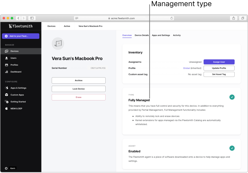Click the Set Asset Tag button

click(x=219, y=74)
